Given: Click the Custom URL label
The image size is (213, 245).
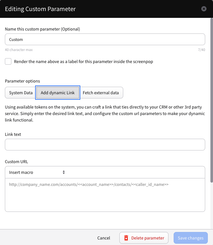Looking at the screenshot, I should point(16,161).
